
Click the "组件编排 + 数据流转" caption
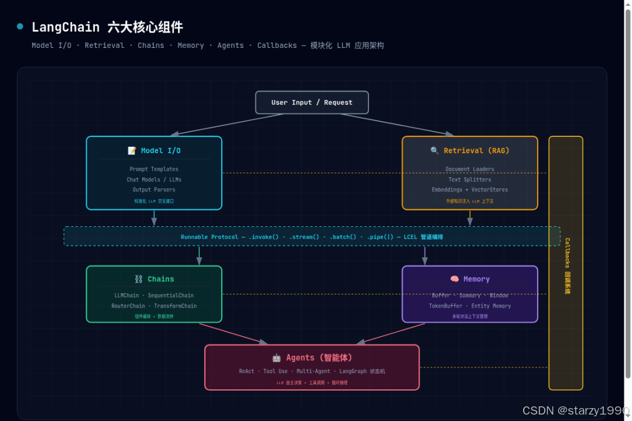pyautogui.click(x=154, y=316)
